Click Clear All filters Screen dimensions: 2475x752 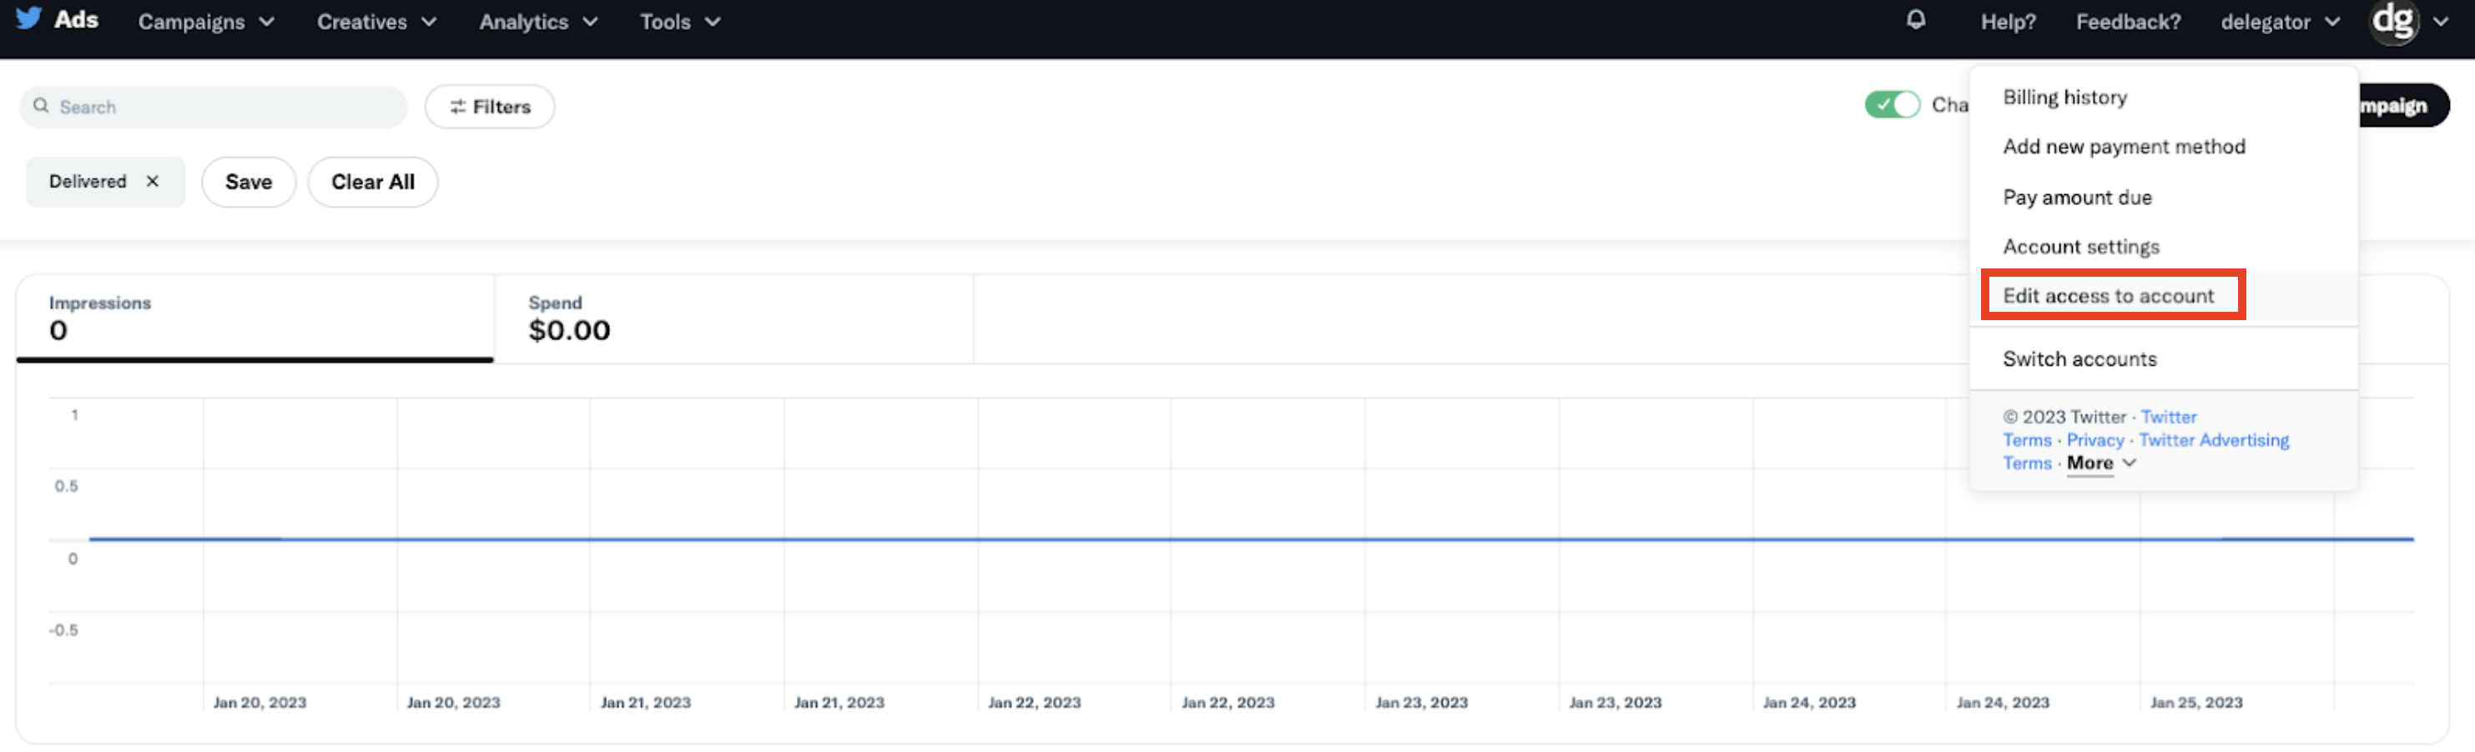(x=373, y=182)
